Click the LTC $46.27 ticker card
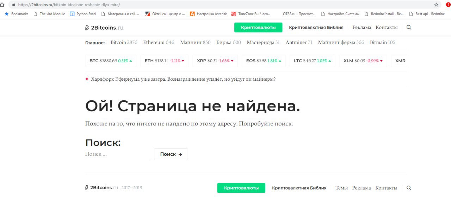Image resolution: width=451 pixels, height=205 pixels. click(312, 61)
